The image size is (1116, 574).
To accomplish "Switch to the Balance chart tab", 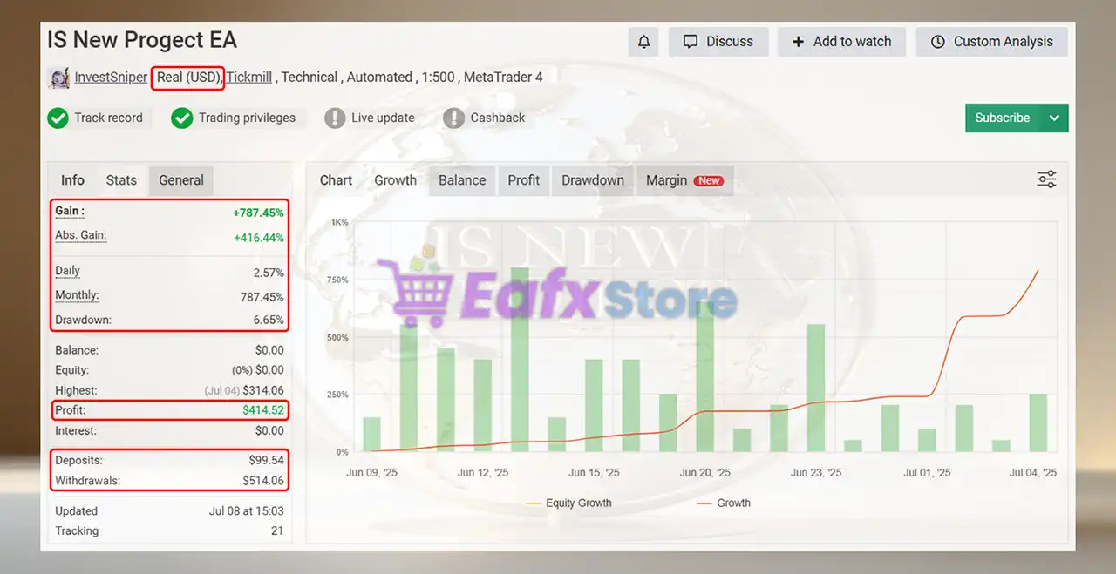I will point(462,180).
